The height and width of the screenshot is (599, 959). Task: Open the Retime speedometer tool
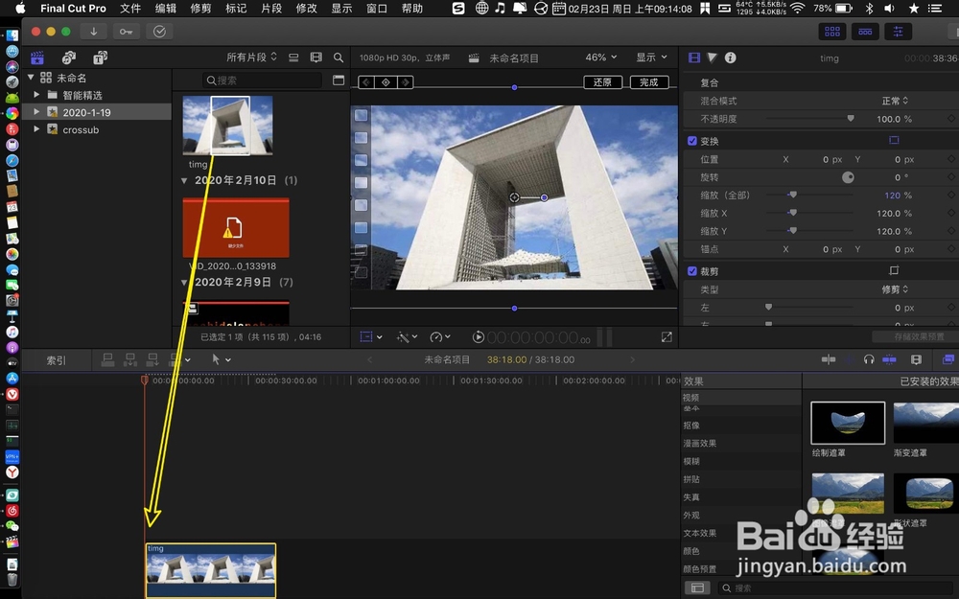tap(434, 336)
